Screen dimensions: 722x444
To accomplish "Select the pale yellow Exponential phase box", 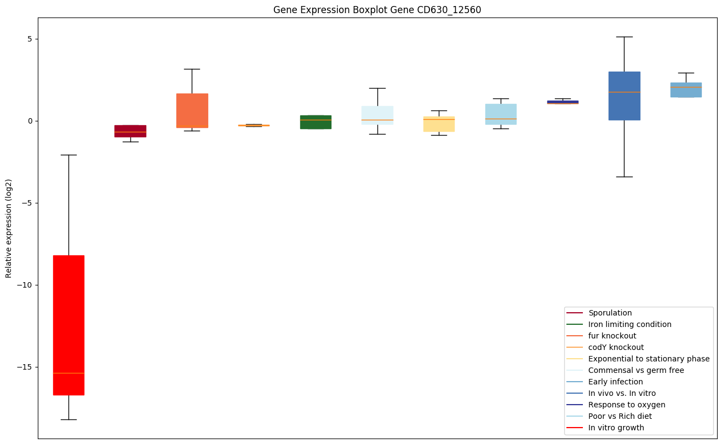I will click(x=439, y=125).
